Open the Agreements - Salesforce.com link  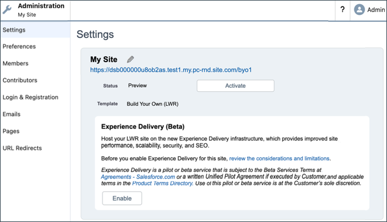coord(138,177)
